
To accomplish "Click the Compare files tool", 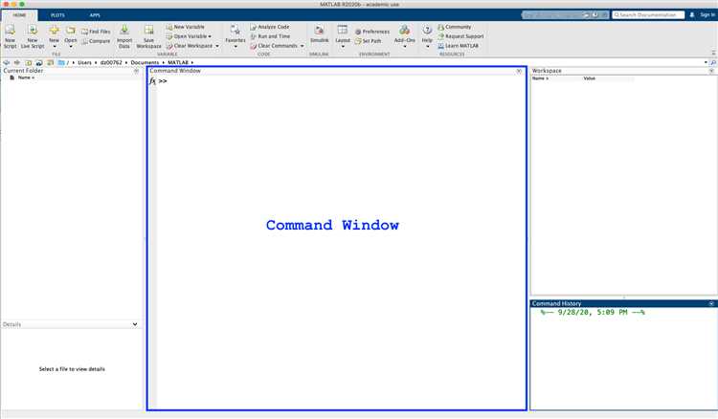I will pos(96,41).
